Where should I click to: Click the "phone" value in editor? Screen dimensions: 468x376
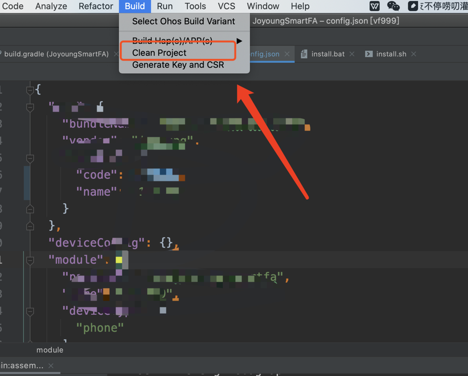(x=100, y=328)
